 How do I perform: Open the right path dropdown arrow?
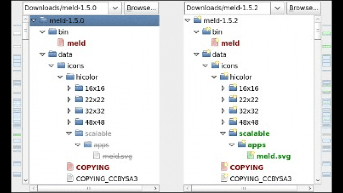278,8
